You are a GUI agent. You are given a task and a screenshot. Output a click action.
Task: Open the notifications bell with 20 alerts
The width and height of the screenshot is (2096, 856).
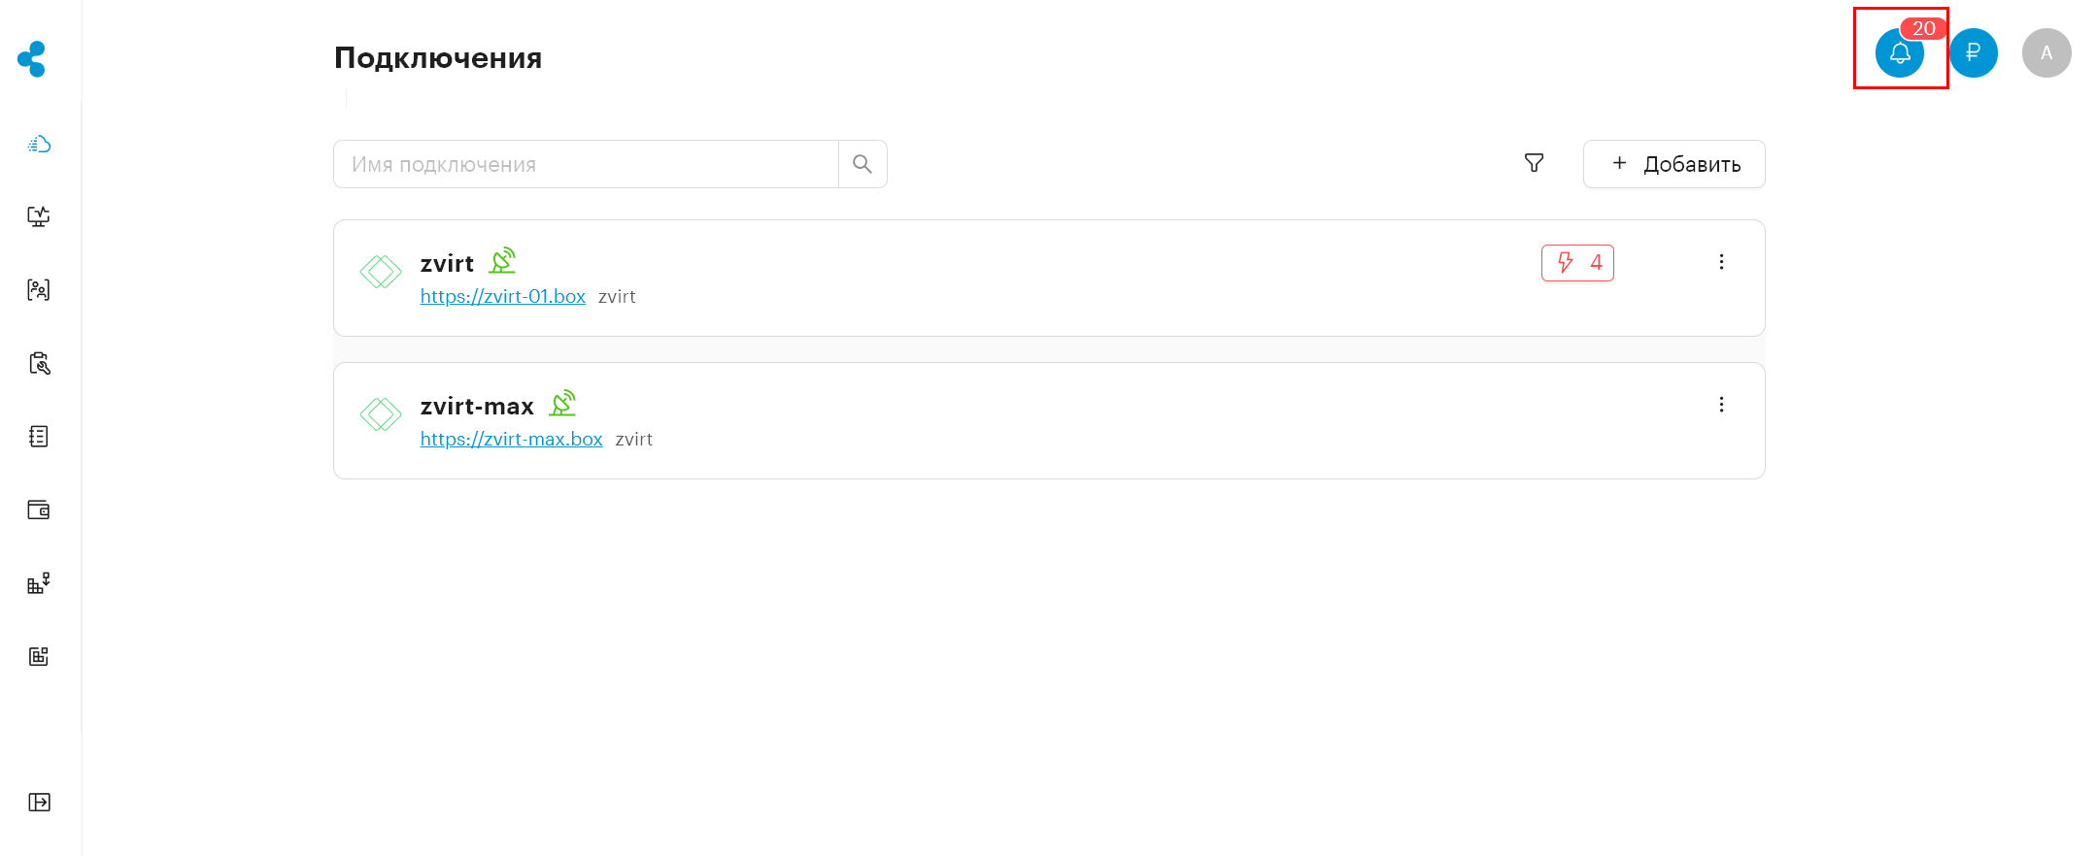(x=1900, y=52)
